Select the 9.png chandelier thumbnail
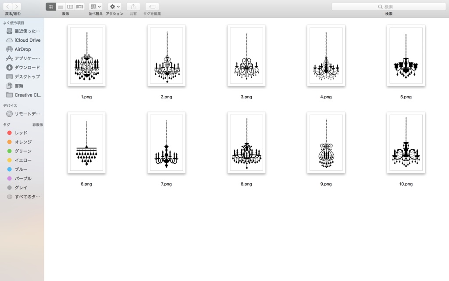Image resolution: width=449 pixels, height=281 pixels. pyautogui.click(x=326, y=143)
